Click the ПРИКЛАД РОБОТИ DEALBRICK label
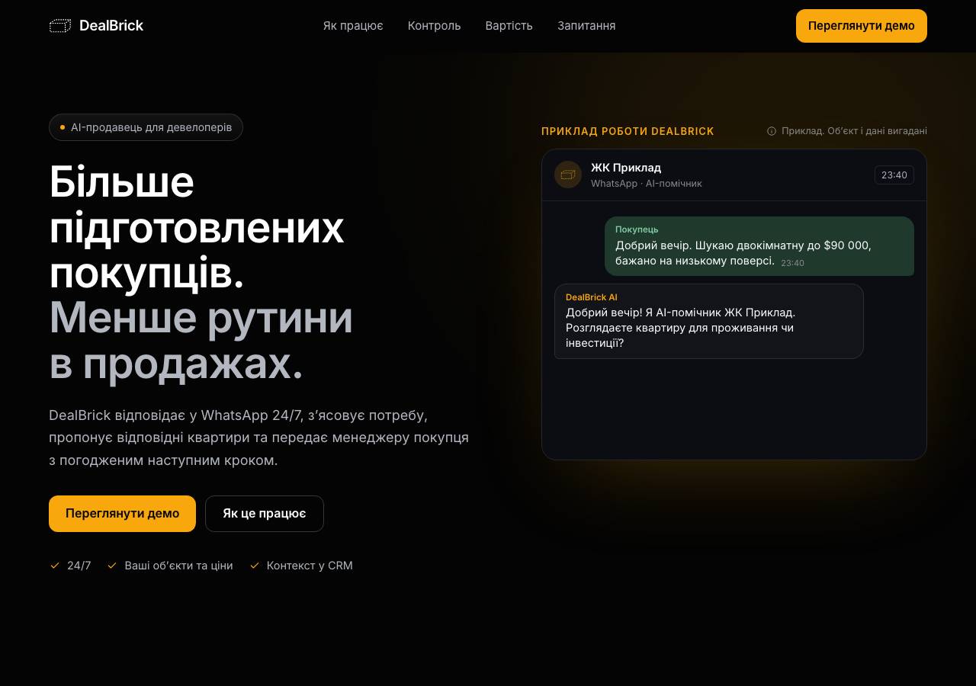Image resolution: width=976 pixels, height=686 pixels. [628, 131]
